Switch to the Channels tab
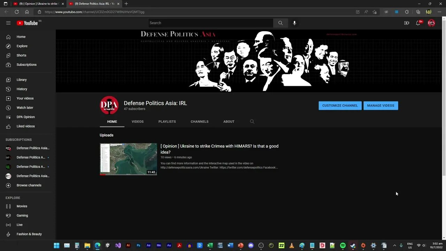Viewport: 446px width, 251px height. (199, 122)
